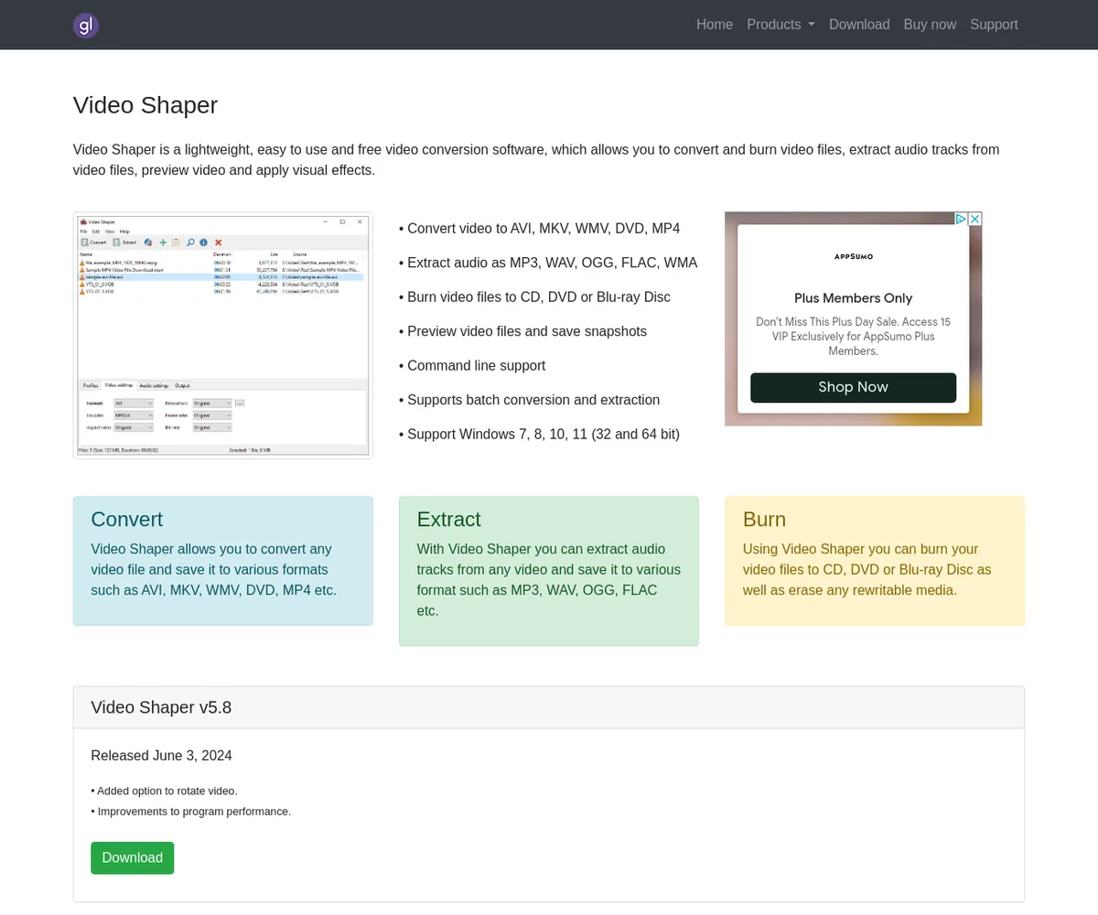The image size is (1098, 915).
Task: Select Audio settings tab in the screenshot
Action: pos(154,385)
